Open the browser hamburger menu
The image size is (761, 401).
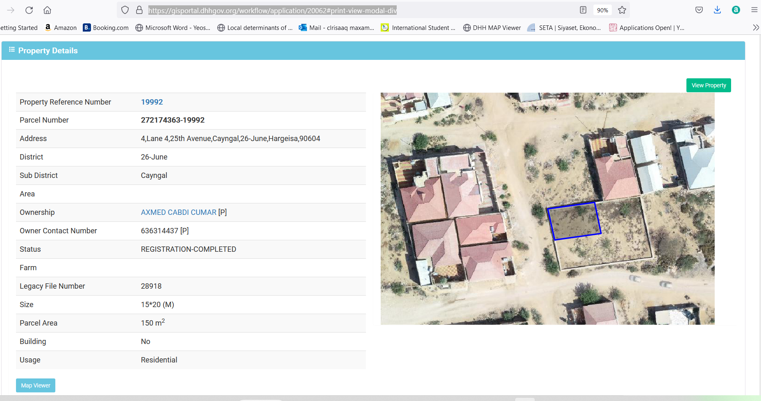tap(754, 10)
